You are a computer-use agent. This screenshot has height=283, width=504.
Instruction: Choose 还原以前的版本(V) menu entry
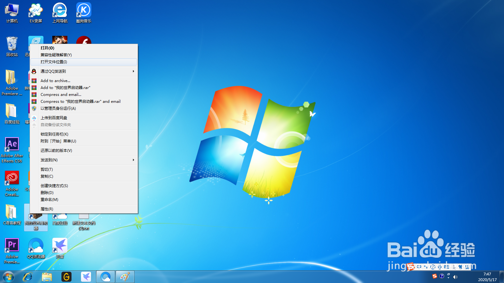pos(84,151)
